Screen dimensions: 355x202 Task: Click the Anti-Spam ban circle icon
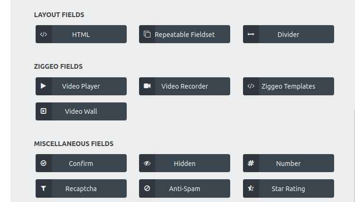click(x=147, y=188)
